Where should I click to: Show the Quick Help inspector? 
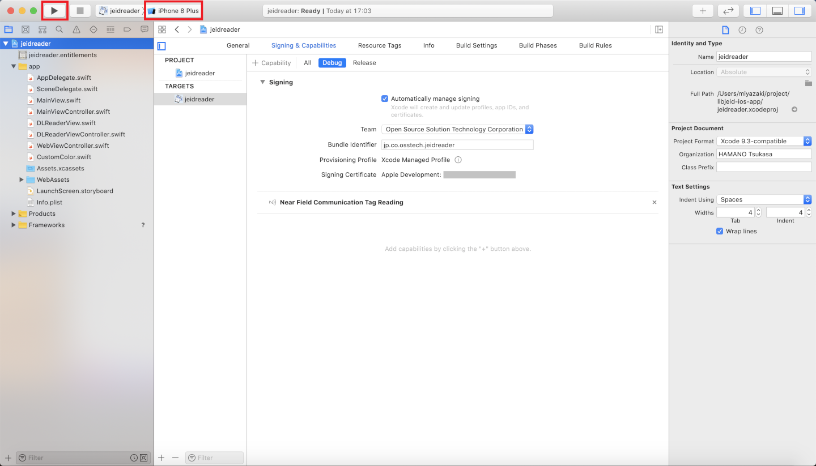(x=759, y=30)
